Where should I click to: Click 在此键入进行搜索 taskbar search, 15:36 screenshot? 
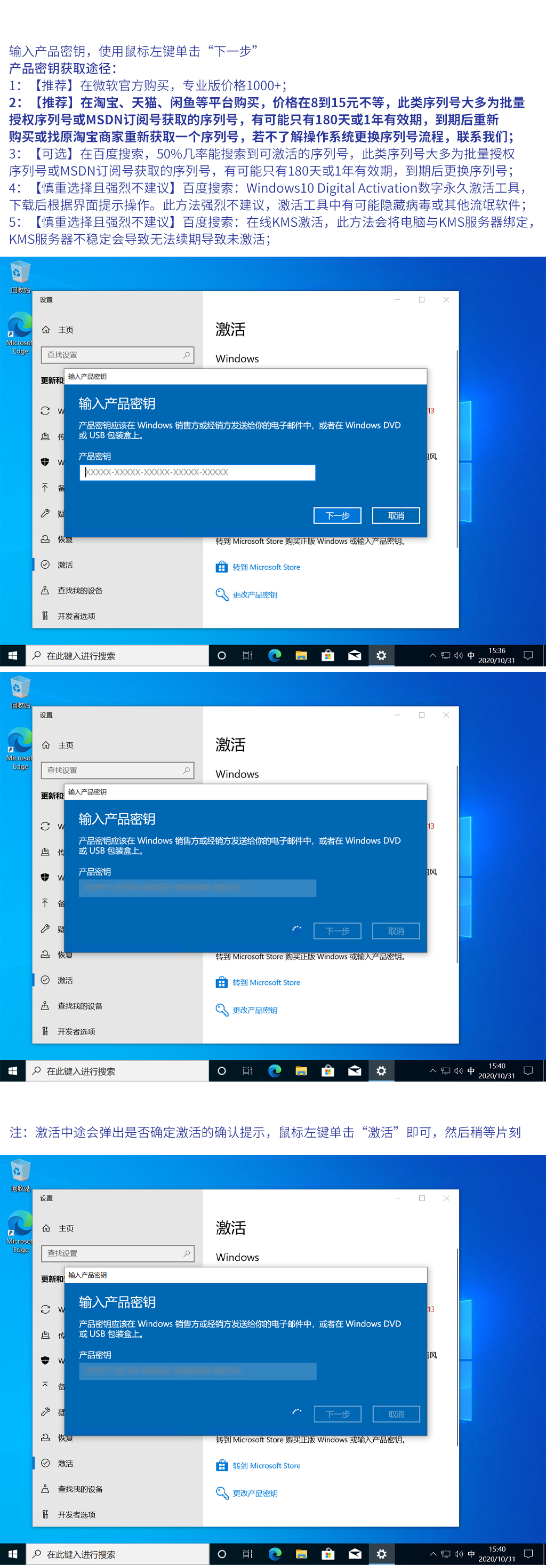pyautogui.click(x=117, y=656)
